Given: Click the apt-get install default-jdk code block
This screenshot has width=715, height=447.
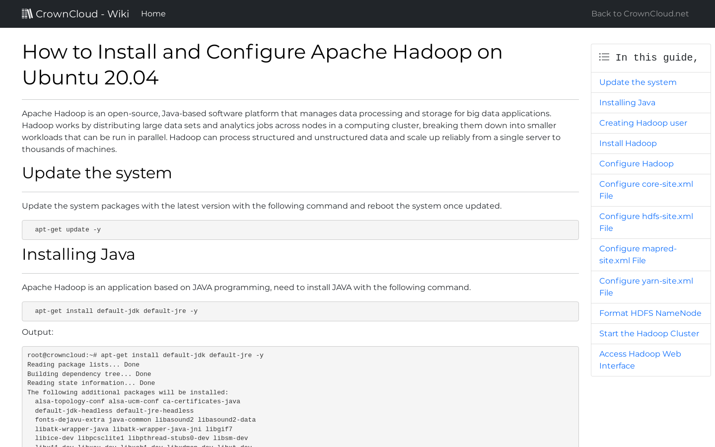Looking at the screenshot, I should point(300,311).
